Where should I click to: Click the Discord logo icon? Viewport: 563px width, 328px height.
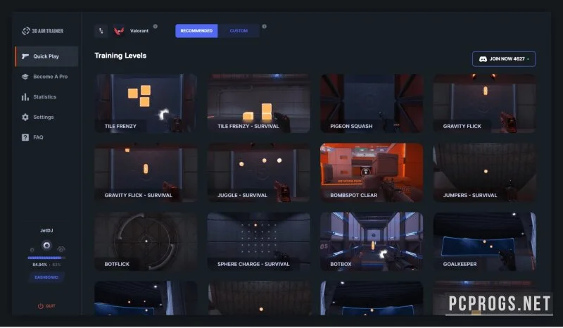[483, 59]
